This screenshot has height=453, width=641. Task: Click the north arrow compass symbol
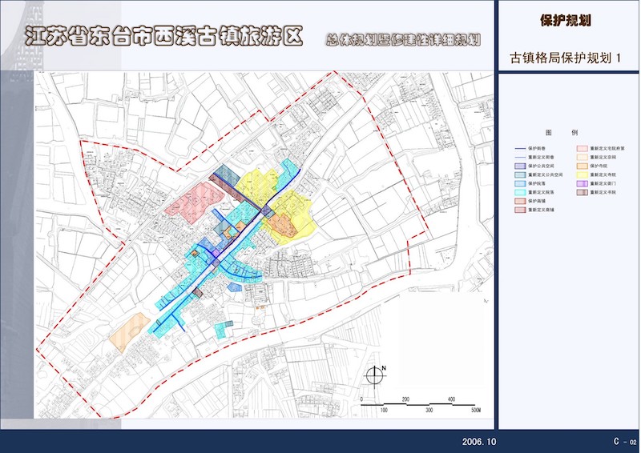point(374,375)
